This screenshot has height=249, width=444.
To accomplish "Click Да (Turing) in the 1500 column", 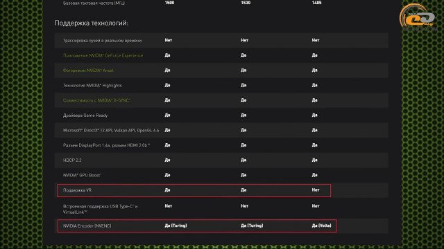I will [x=176, y=225].
